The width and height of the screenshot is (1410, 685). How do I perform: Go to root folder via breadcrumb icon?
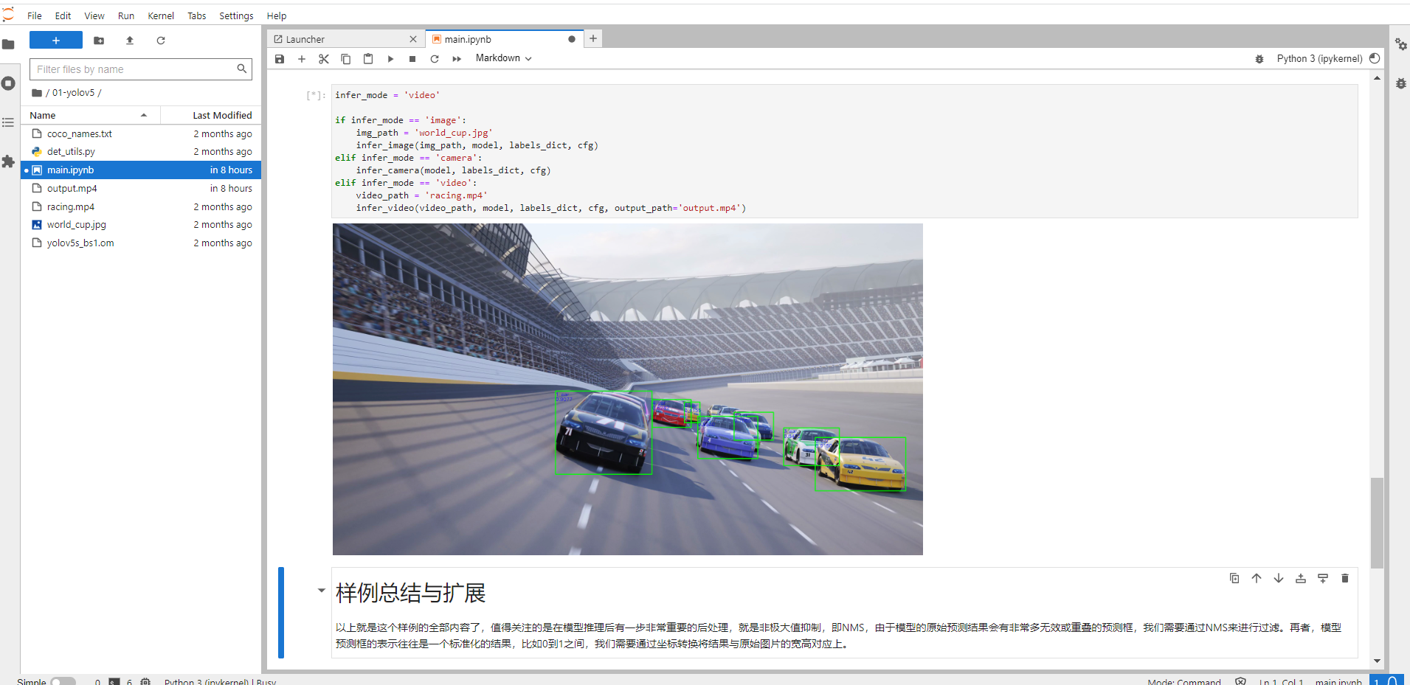pyautogui.click(x=37, y=93)
